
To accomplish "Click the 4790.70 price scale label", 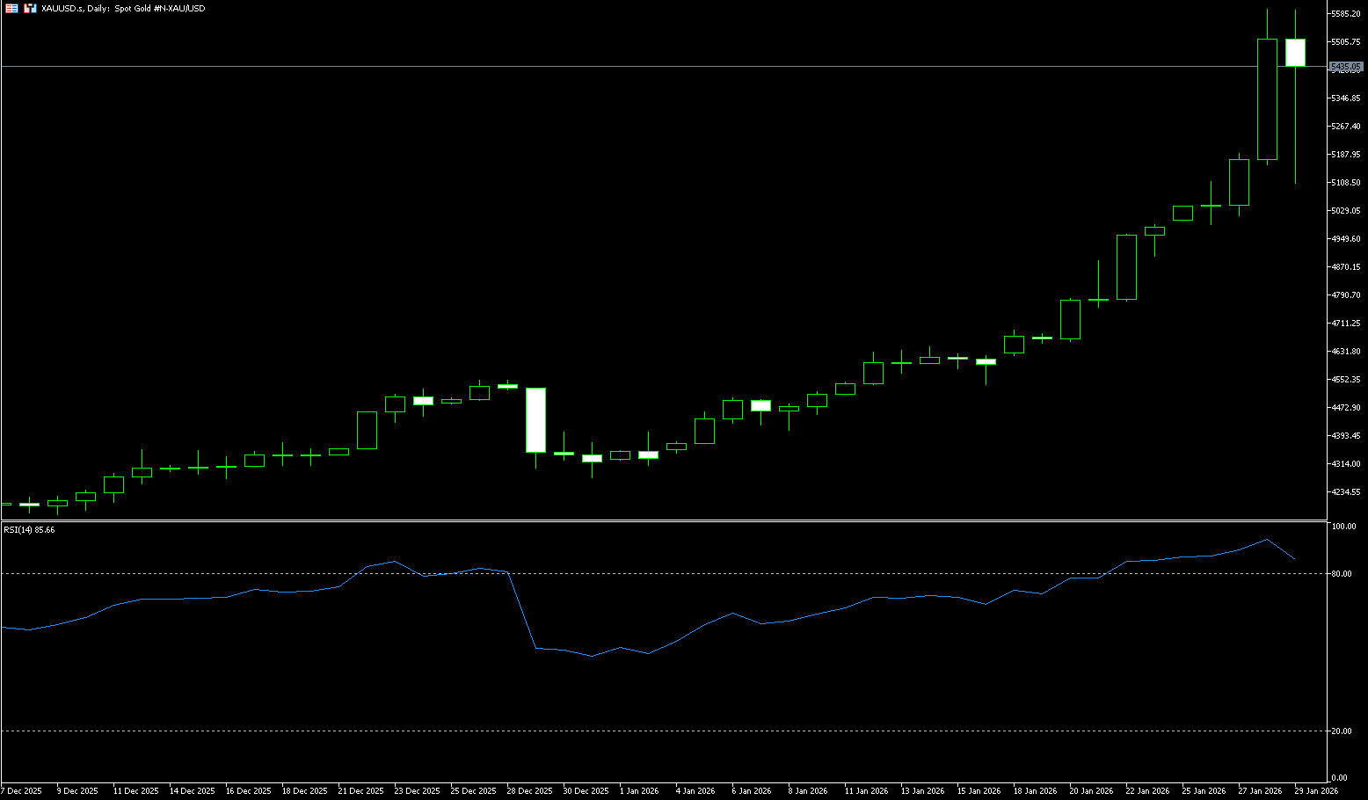I will (x=1346, y=295).
